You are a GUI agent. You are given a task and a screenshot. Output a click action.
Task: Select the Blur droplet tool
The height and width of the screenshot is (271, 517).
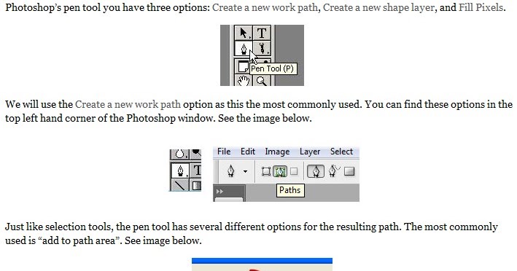tap(179, 154)
